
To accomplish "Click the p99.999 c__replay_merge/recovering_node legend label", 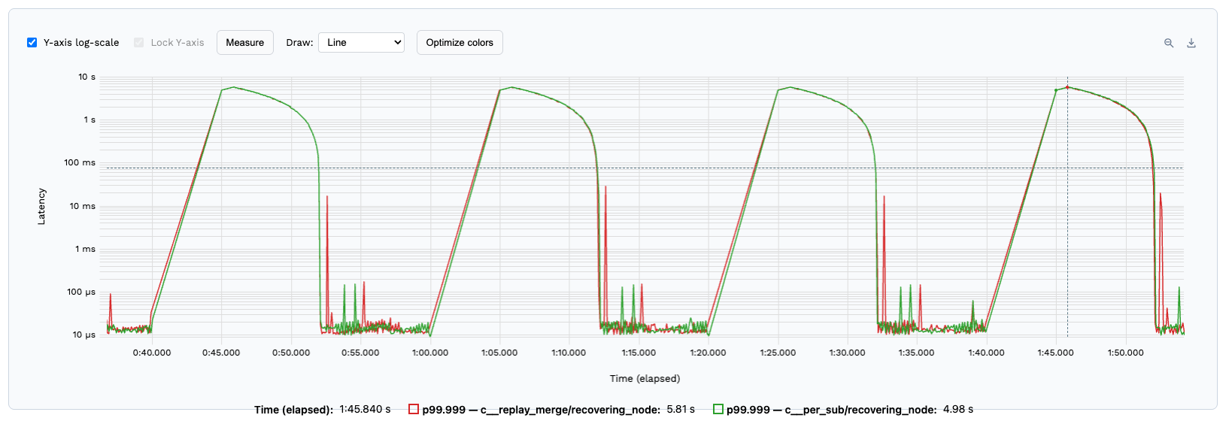I will click(542, 410).
